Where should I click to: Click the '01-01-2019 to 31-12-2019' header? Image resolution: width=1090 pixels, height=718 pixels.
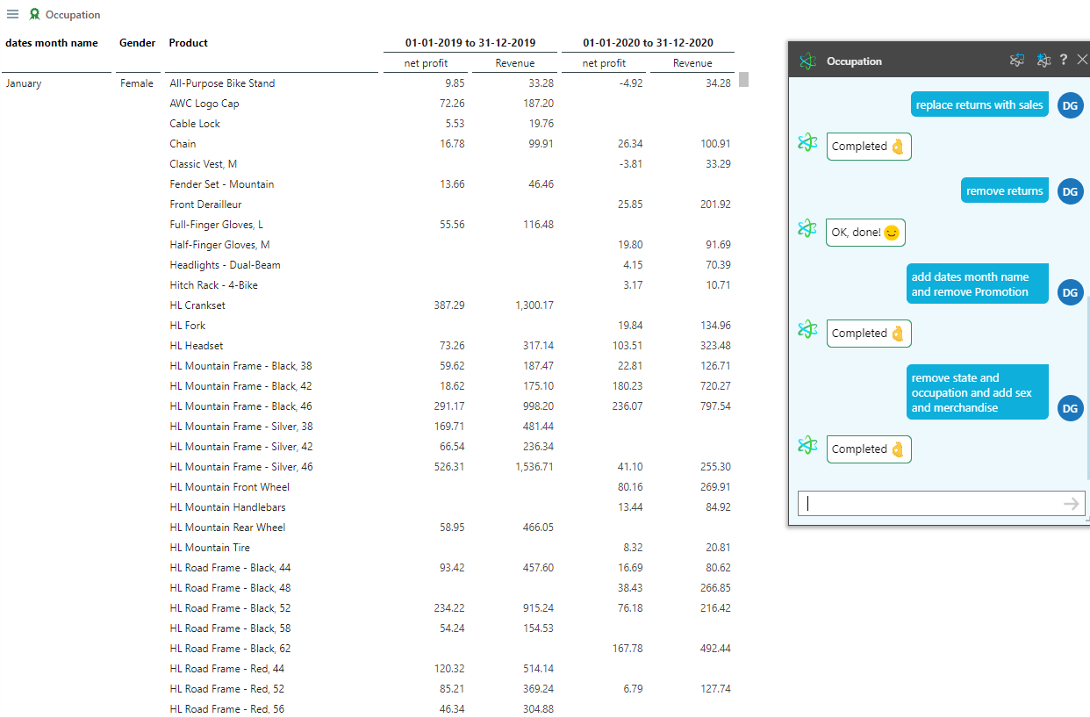point(470,42)
